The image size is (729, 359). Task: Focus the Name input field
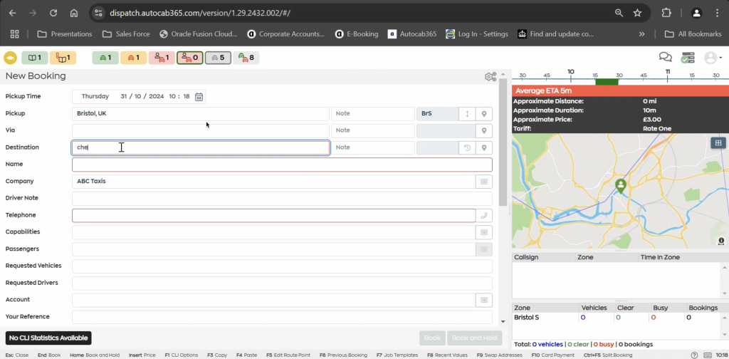coord(282,164)
